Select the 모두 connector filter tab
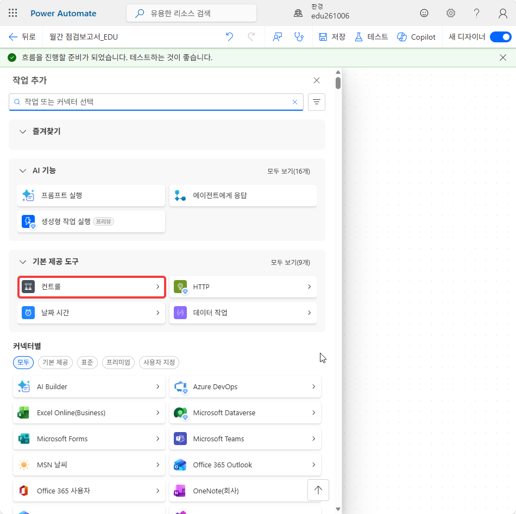 pos(23,363)
